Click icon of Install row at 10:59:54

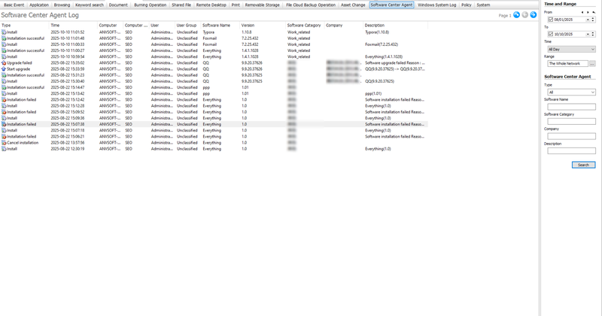4,57
